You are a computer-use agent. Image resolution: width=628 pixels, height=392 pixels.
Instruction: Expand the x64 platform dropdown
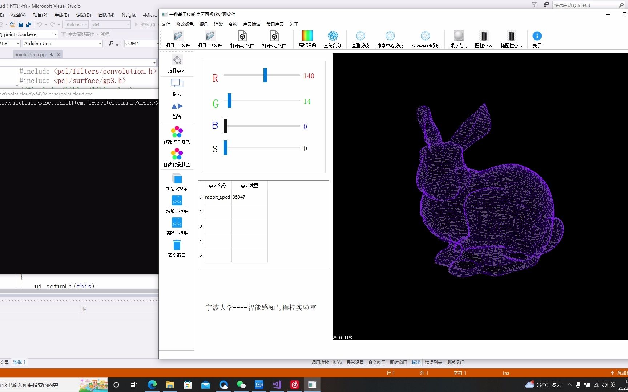pos(128,25)
